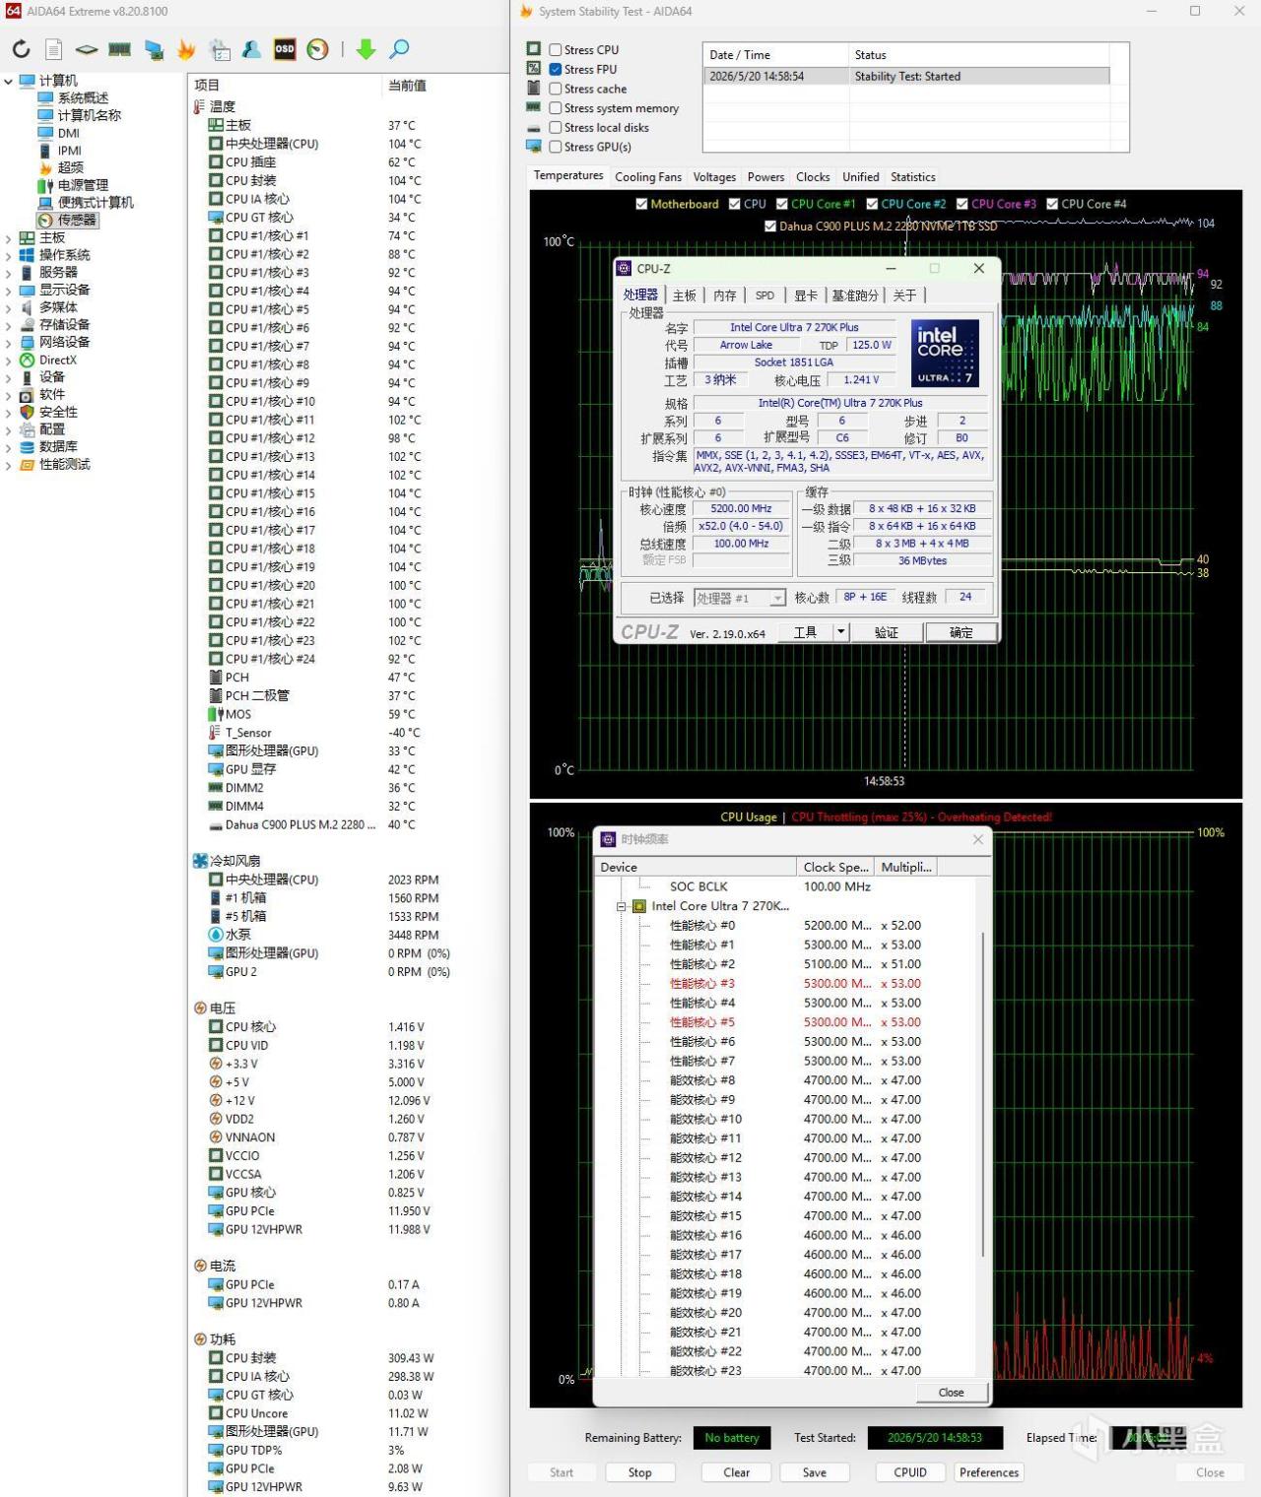Image resolution: width=1261 pixels, height=1497 pixels.
Task: Collapse the Intel Core Ultra 7 270K clock tree
Action: pos(622,906)
